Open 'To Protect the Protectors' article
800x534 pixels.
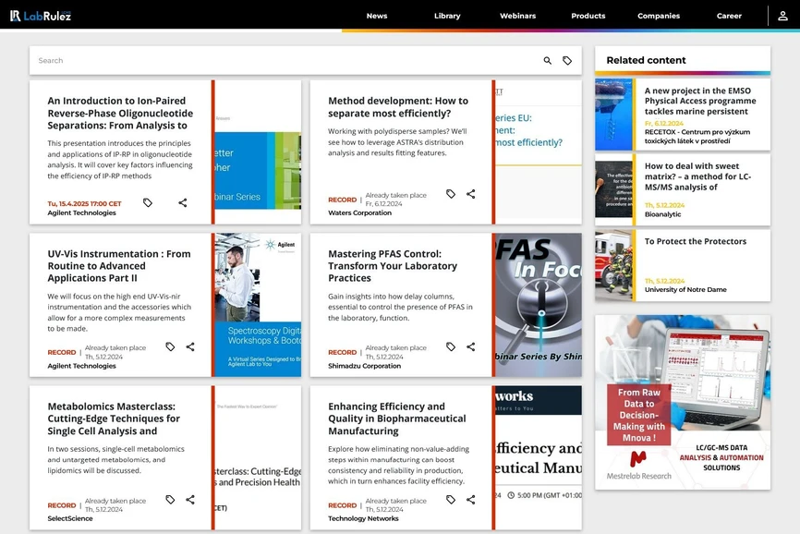695,241
